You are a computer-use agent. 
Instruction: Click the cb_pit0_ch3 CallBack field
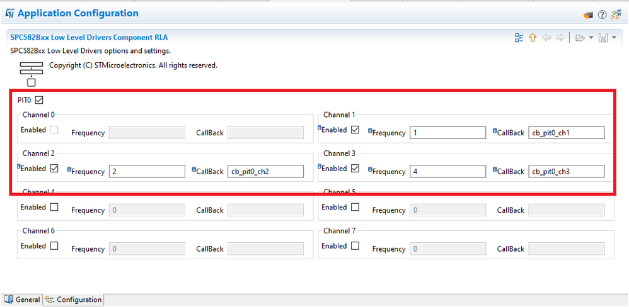(x=567, y=171)
